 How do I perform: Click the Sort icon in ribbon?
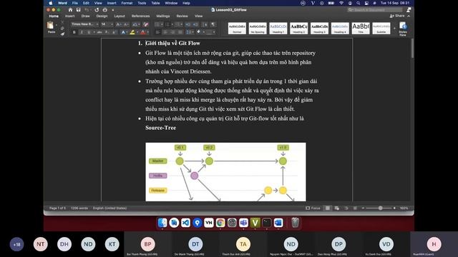tap(205, 24)
